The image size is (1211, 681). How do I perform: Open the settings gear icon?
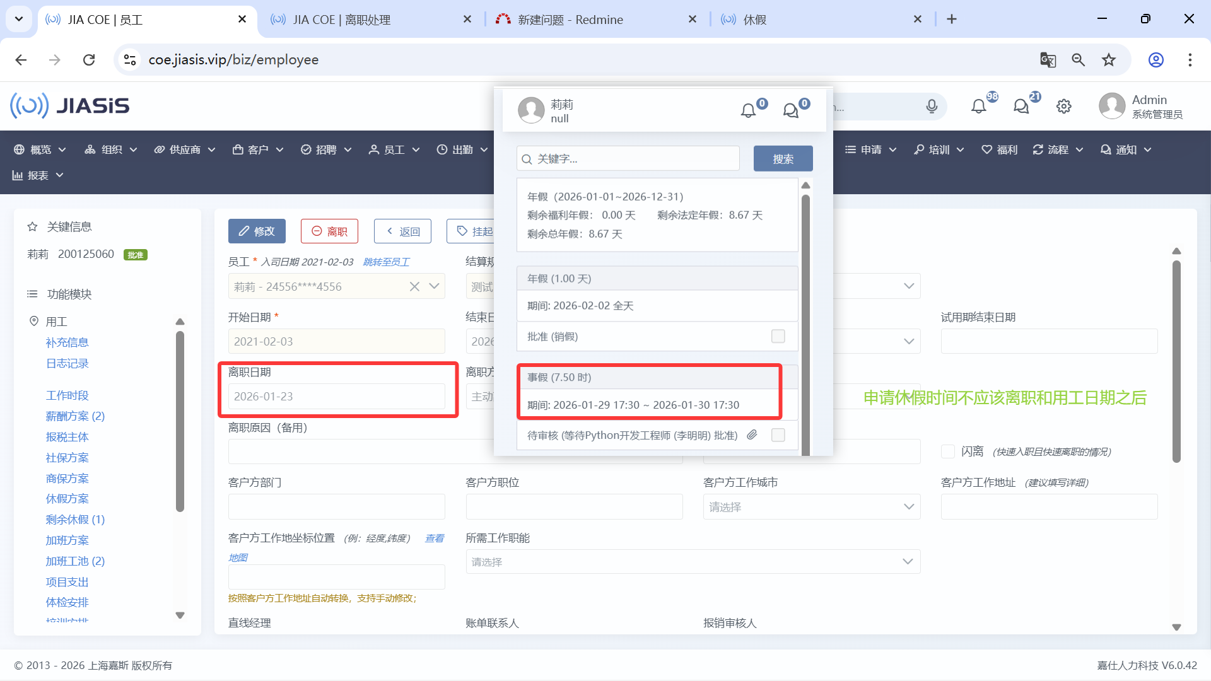pos(1064,107)
